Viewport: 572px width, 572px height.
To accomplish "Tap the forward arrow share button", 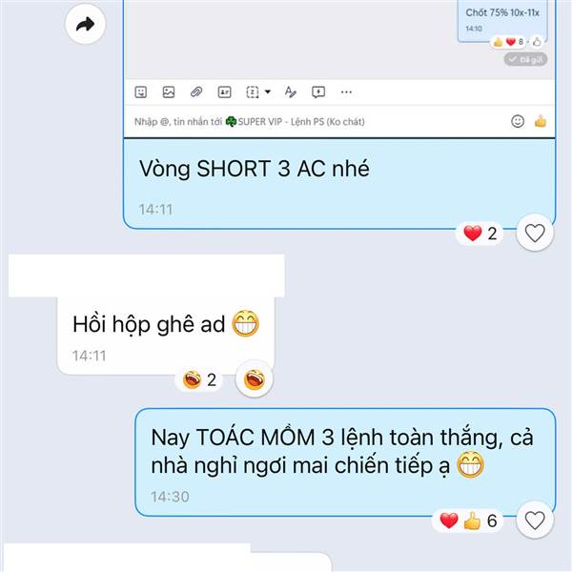I will (86, 24).
